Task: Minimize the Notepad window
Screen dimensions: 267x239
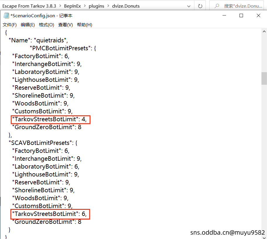Action: 224,16
